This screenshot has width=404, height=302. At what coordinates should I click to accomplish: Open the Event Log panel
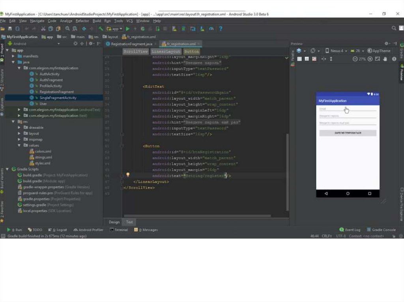[350, 230]
